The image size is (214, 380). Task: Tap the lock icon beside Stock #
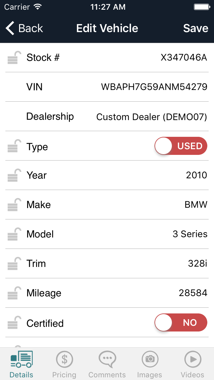click(x=14, y=58)
